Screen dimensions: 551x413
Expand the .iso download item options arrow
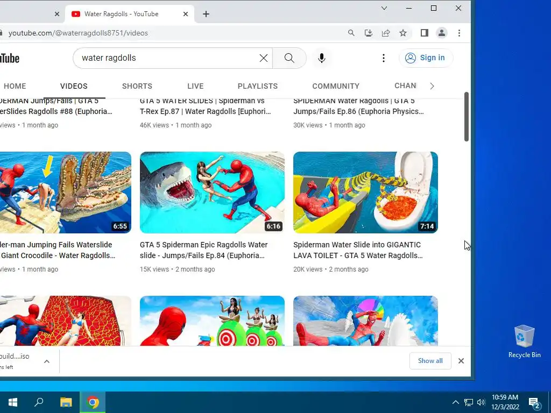(47, 361)
